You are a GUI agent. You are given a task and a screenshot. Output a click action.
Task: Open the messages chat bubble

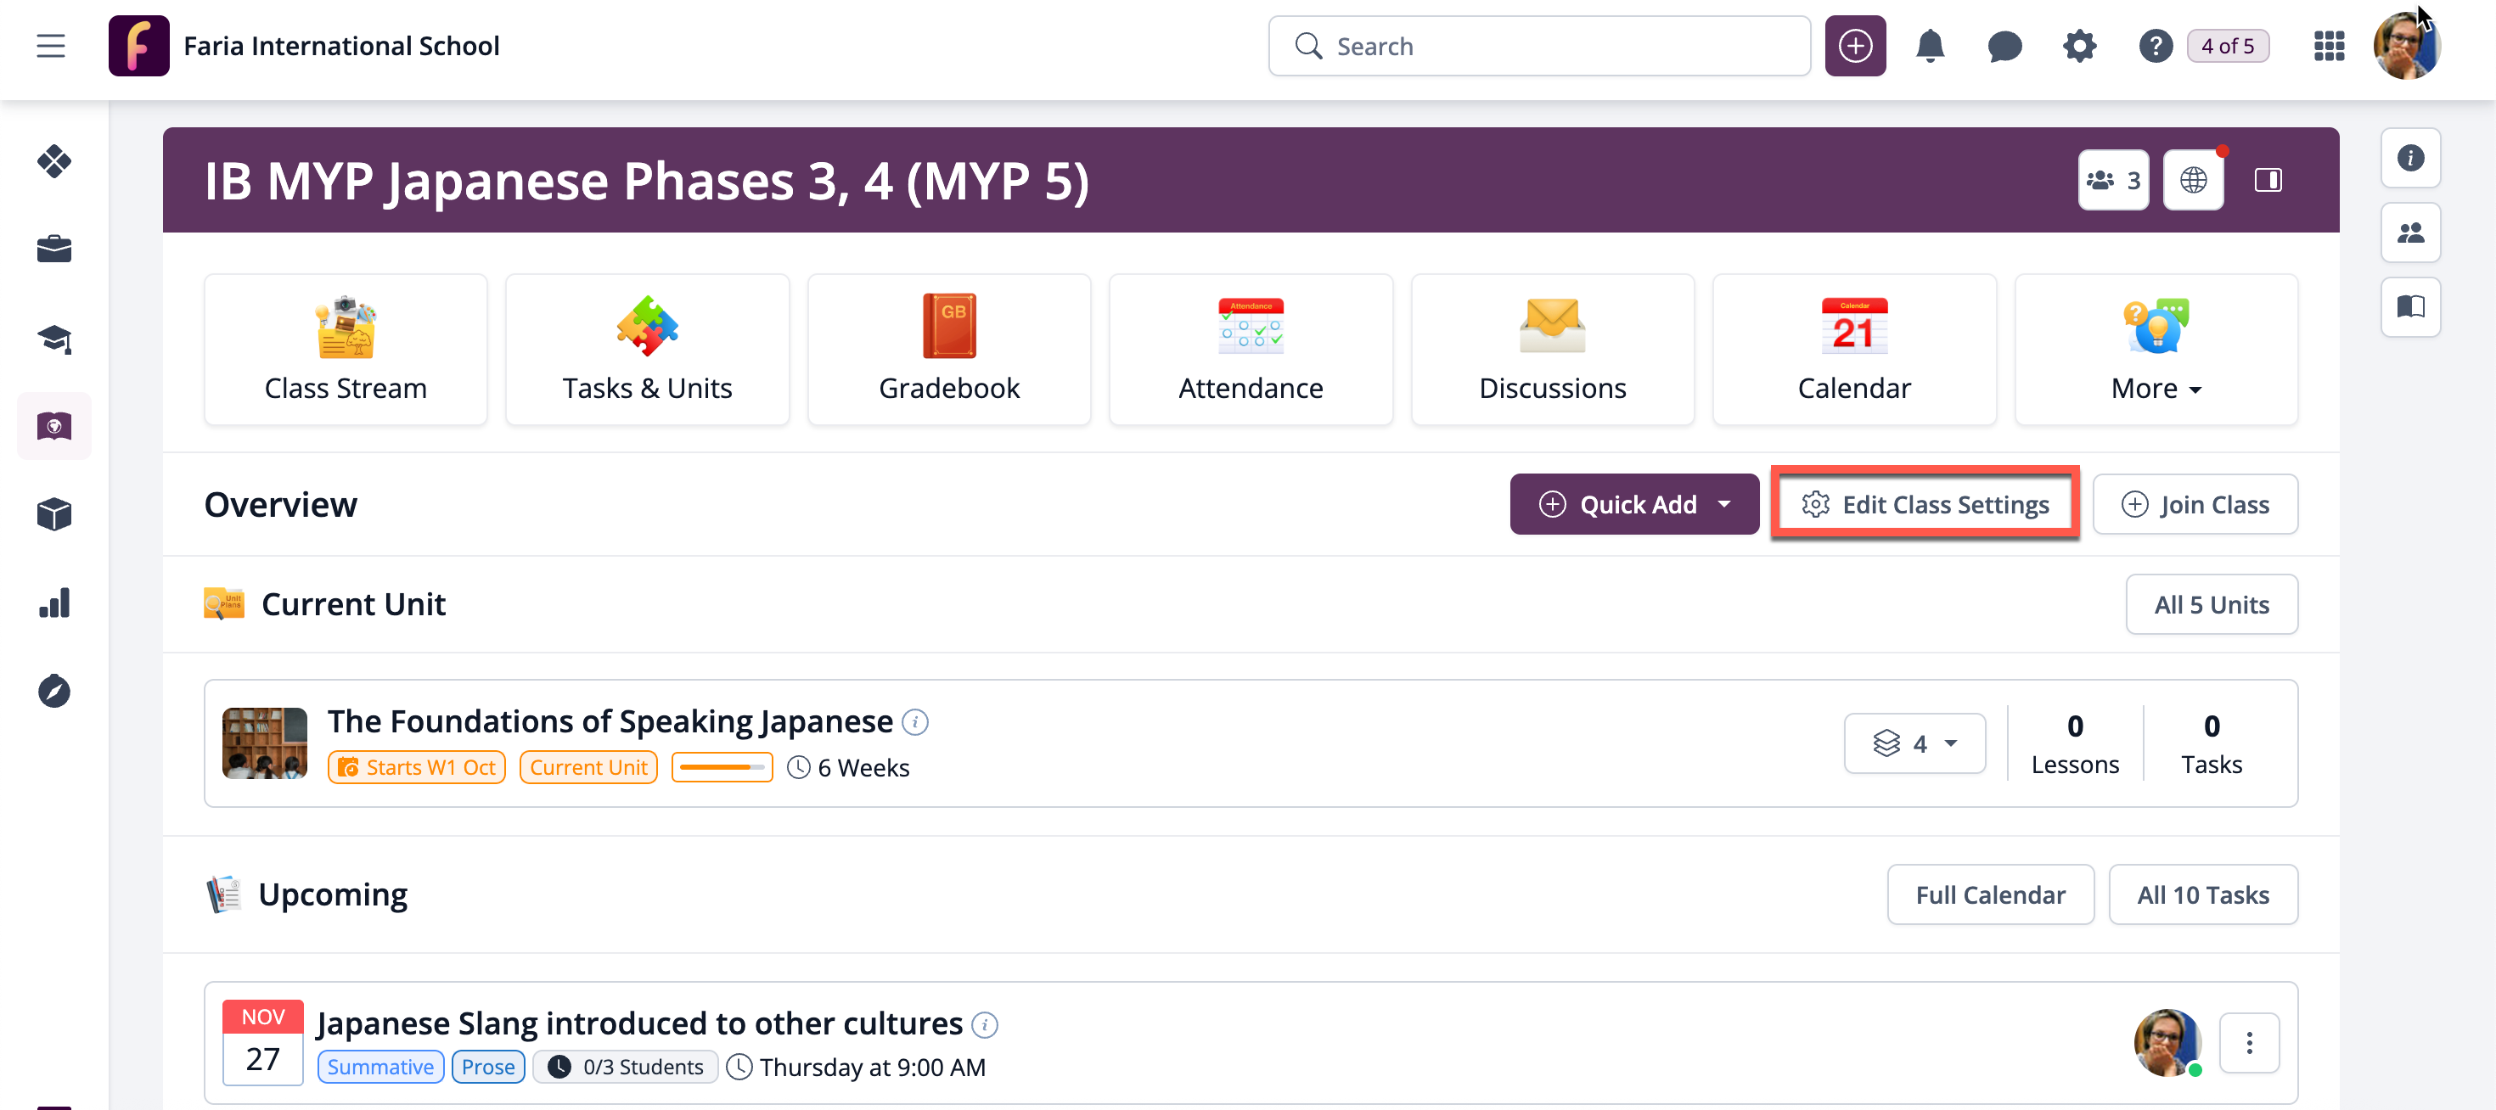tap(2004, 46)
